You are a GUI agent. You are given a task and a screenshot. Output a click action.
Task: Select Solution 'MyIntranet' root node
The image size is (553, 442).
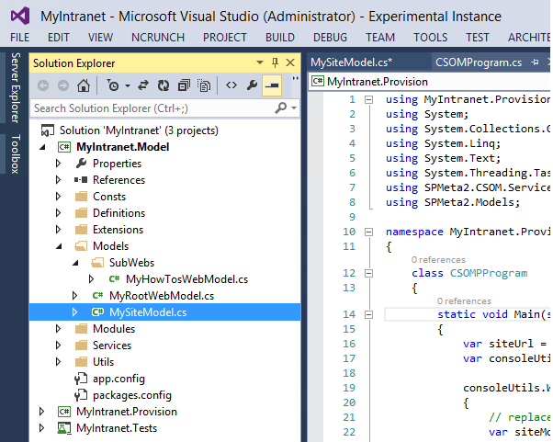point(139,130)
